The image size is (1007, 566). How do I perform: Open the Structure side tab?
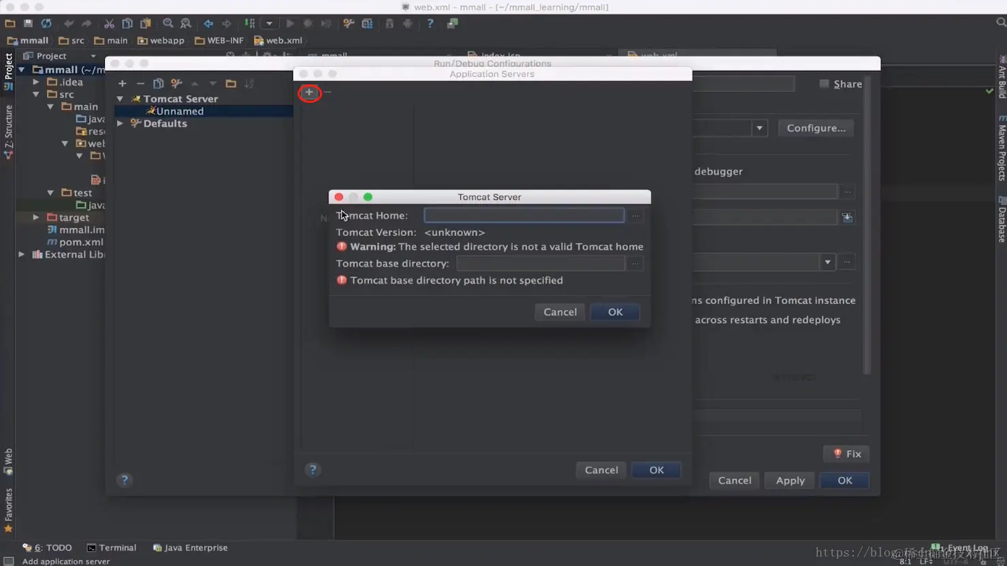[8, 132]
